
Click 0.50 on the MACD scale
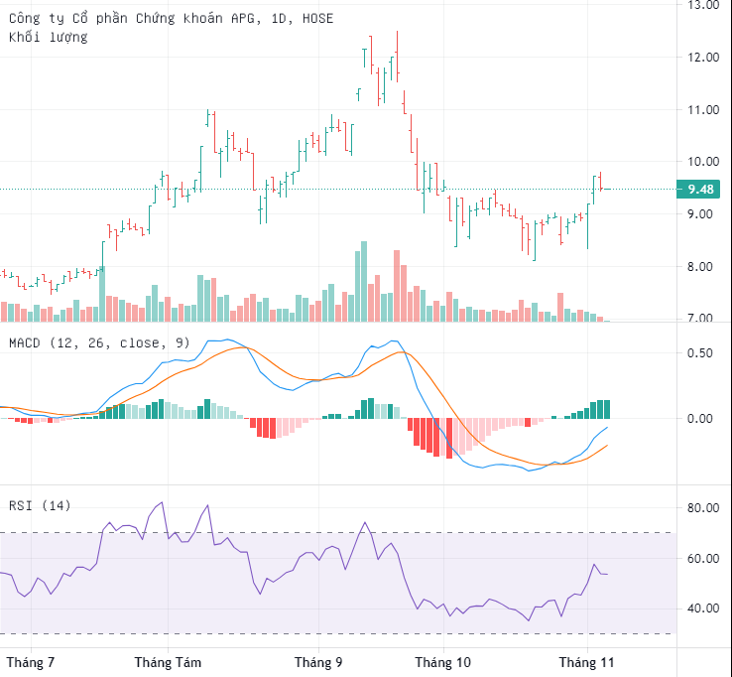702,352
